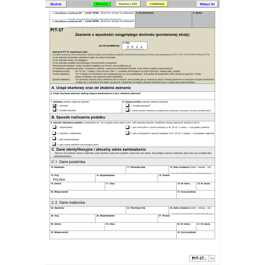Screen dimensions: 265x265
Task: Uncheck the '1. zeznanie' checkbox
Action: pyautogui.click(x=54, y=105)
